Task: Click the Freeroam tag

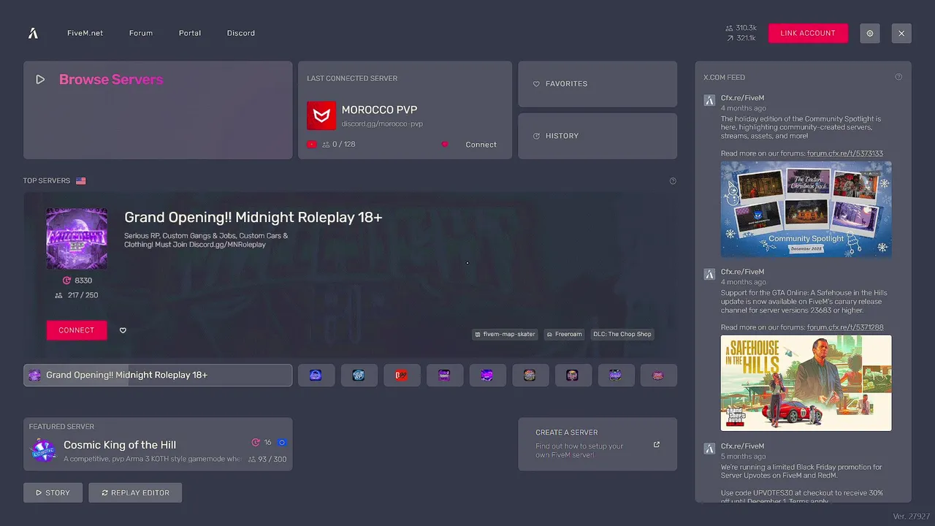Action: click(564, 334)
